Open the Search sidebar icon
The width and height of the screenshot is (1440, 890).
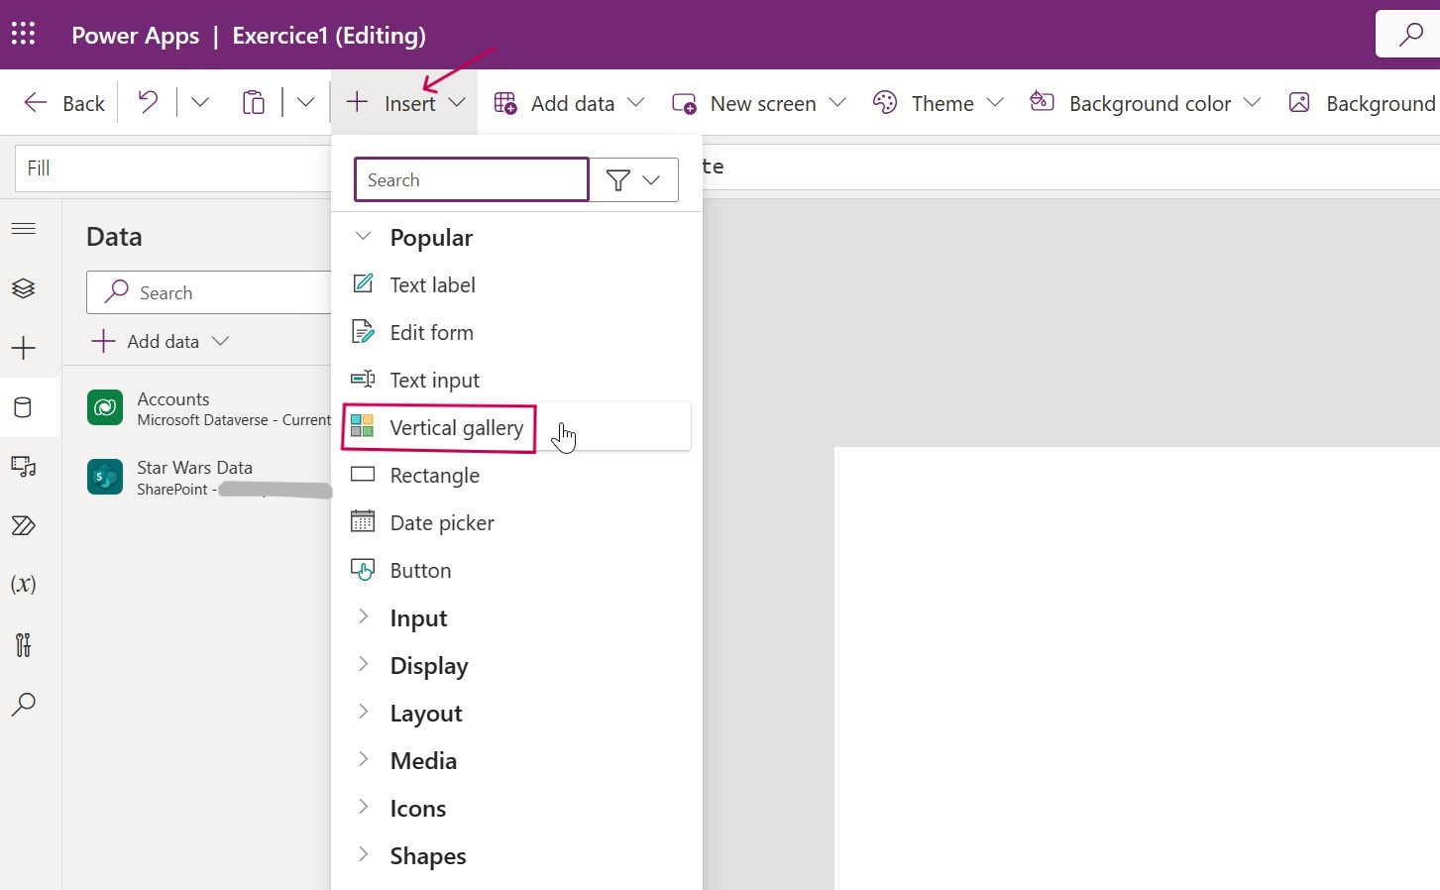click(x=23, y=705)
